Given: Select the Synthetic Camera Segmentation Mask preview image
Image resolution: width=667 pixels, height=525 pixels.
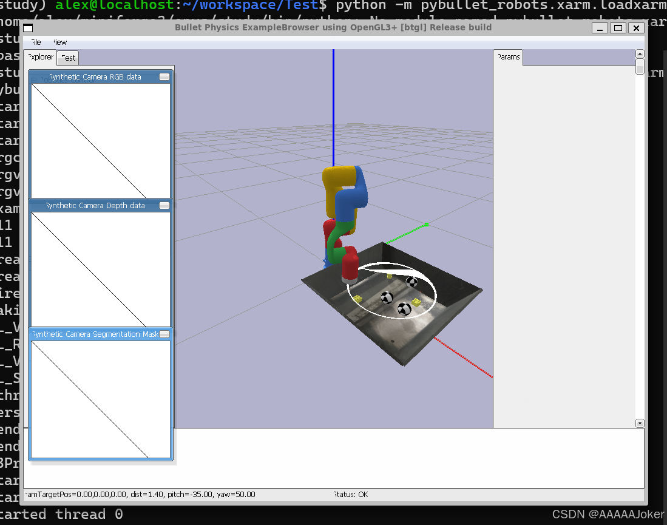Looking at the screenshot, I should 100,398.
